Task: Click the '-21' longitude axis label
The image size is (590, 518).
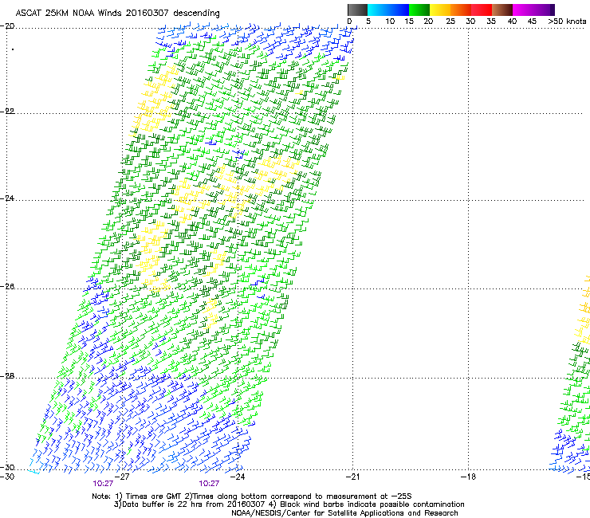Action: pos(352,477)
